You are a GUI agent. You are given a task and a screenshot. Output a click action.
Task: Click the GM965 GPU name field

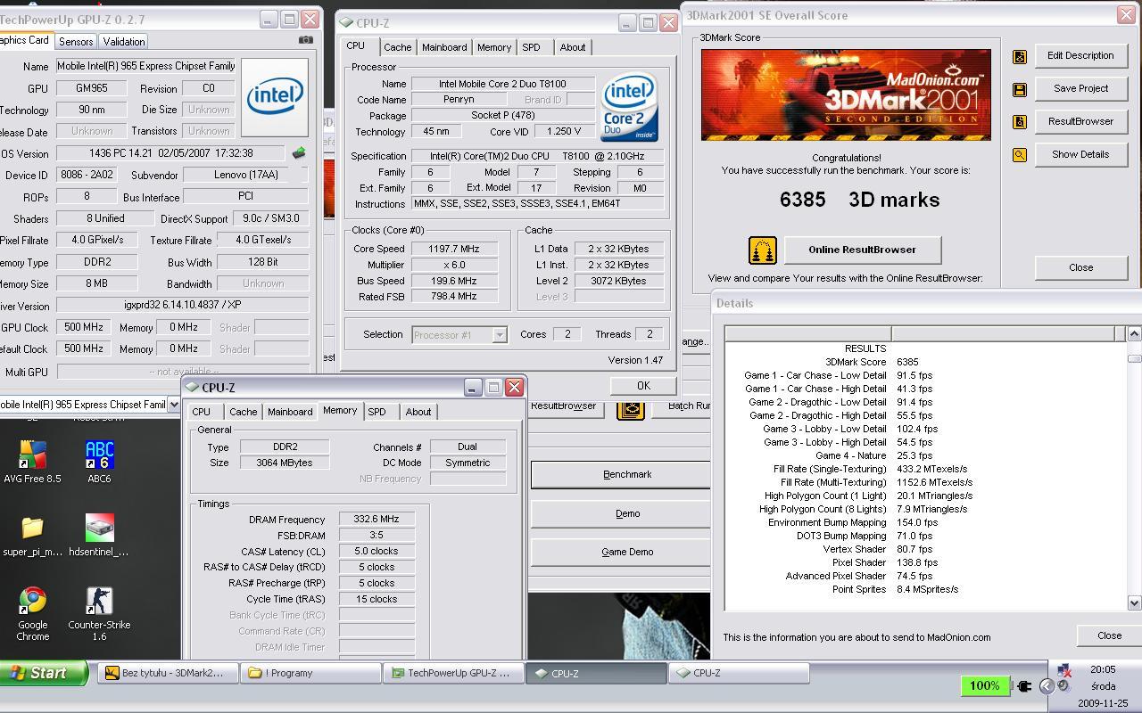[92, 88]
